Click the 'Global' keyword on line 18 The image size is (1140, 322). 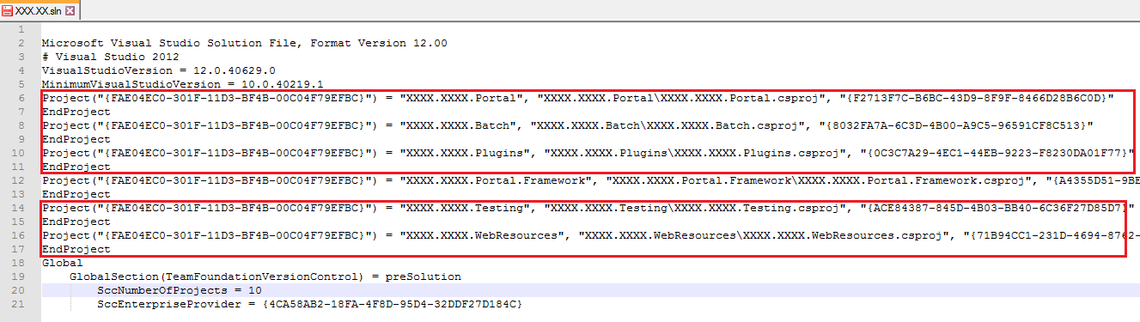click(62, 263)
